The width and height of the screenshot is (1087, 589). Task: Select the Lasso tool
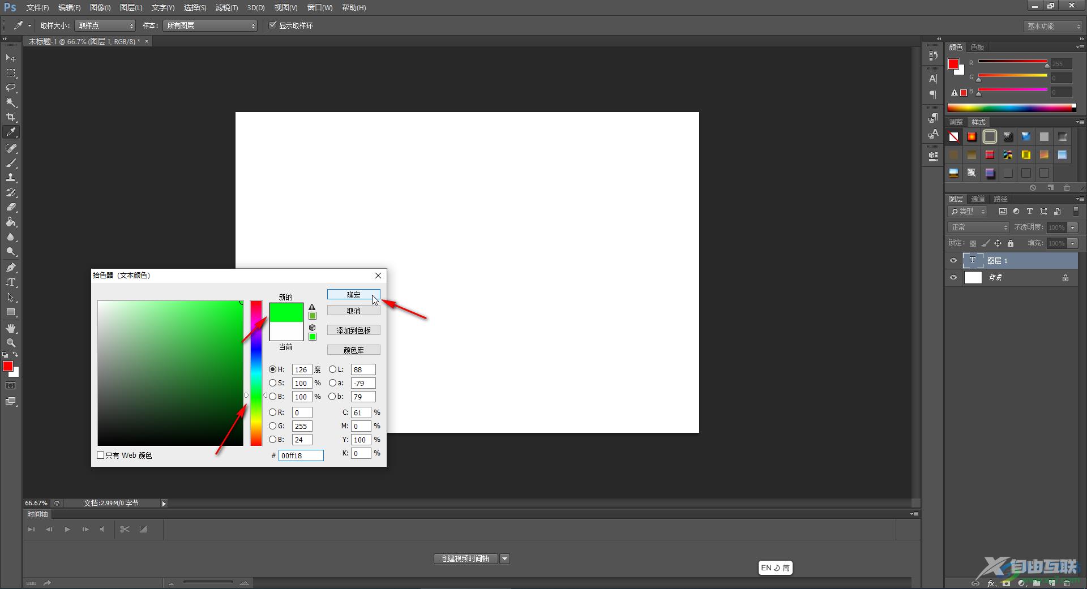pos(11,88)
